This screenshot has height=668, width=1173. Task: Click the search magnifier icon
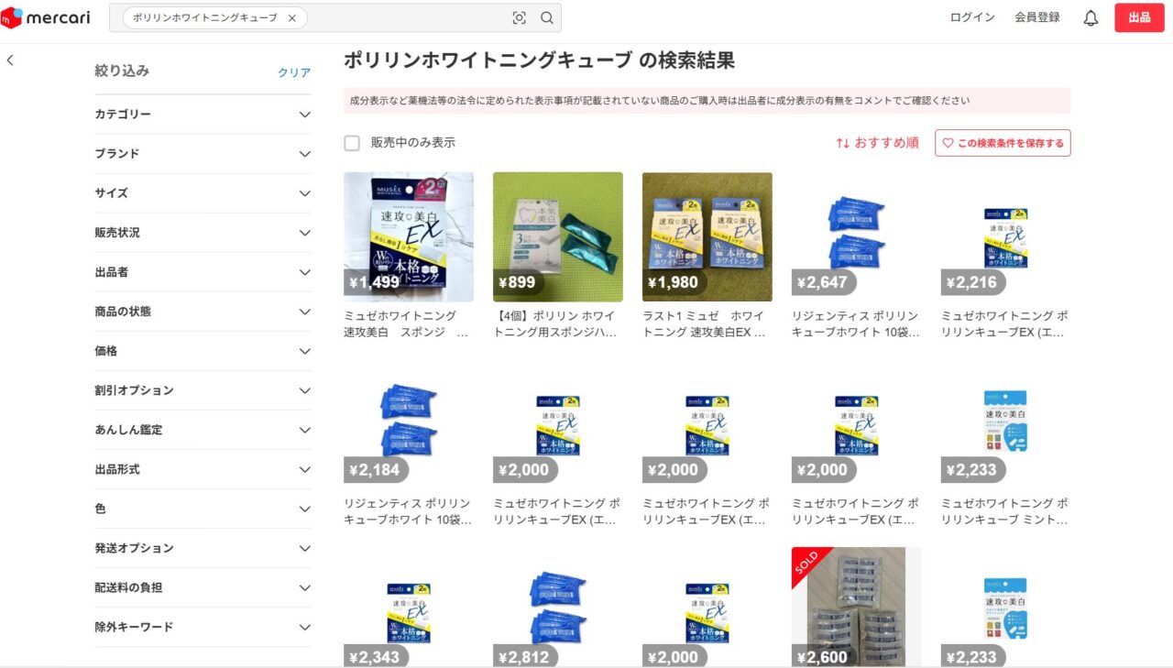coord(547,18)
